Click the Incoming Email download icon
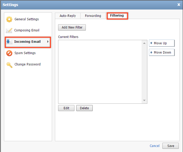Screen dimensions: 183x152 click(x=9, y=42)
